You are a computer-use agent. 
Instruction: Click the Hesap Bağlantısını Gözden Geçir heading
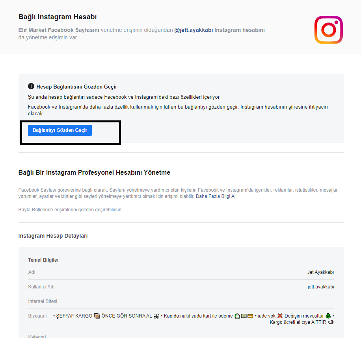tap(77, 87)
